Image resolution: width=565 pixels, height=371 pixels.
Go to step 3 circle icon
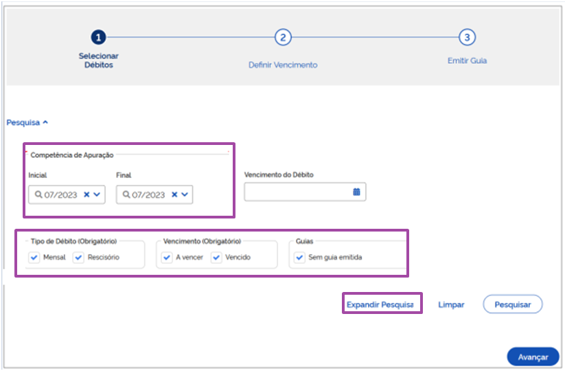pyautogui.click(x=467, y=37)
